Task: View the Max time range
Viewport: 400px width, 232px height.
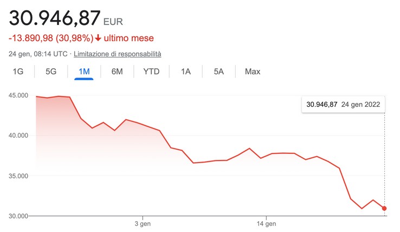Action: (253, 72)
